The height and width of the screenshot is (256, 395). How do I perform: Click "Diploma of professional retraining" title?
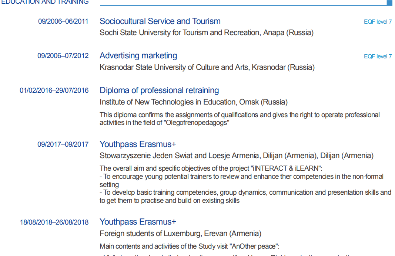(x=159, y=91)
